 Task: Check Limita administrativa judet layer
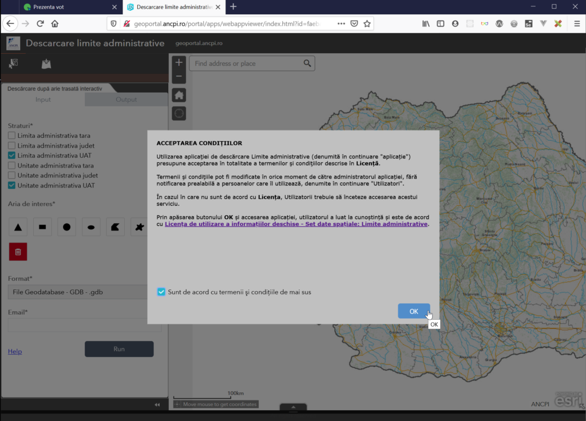coord(11,146)
